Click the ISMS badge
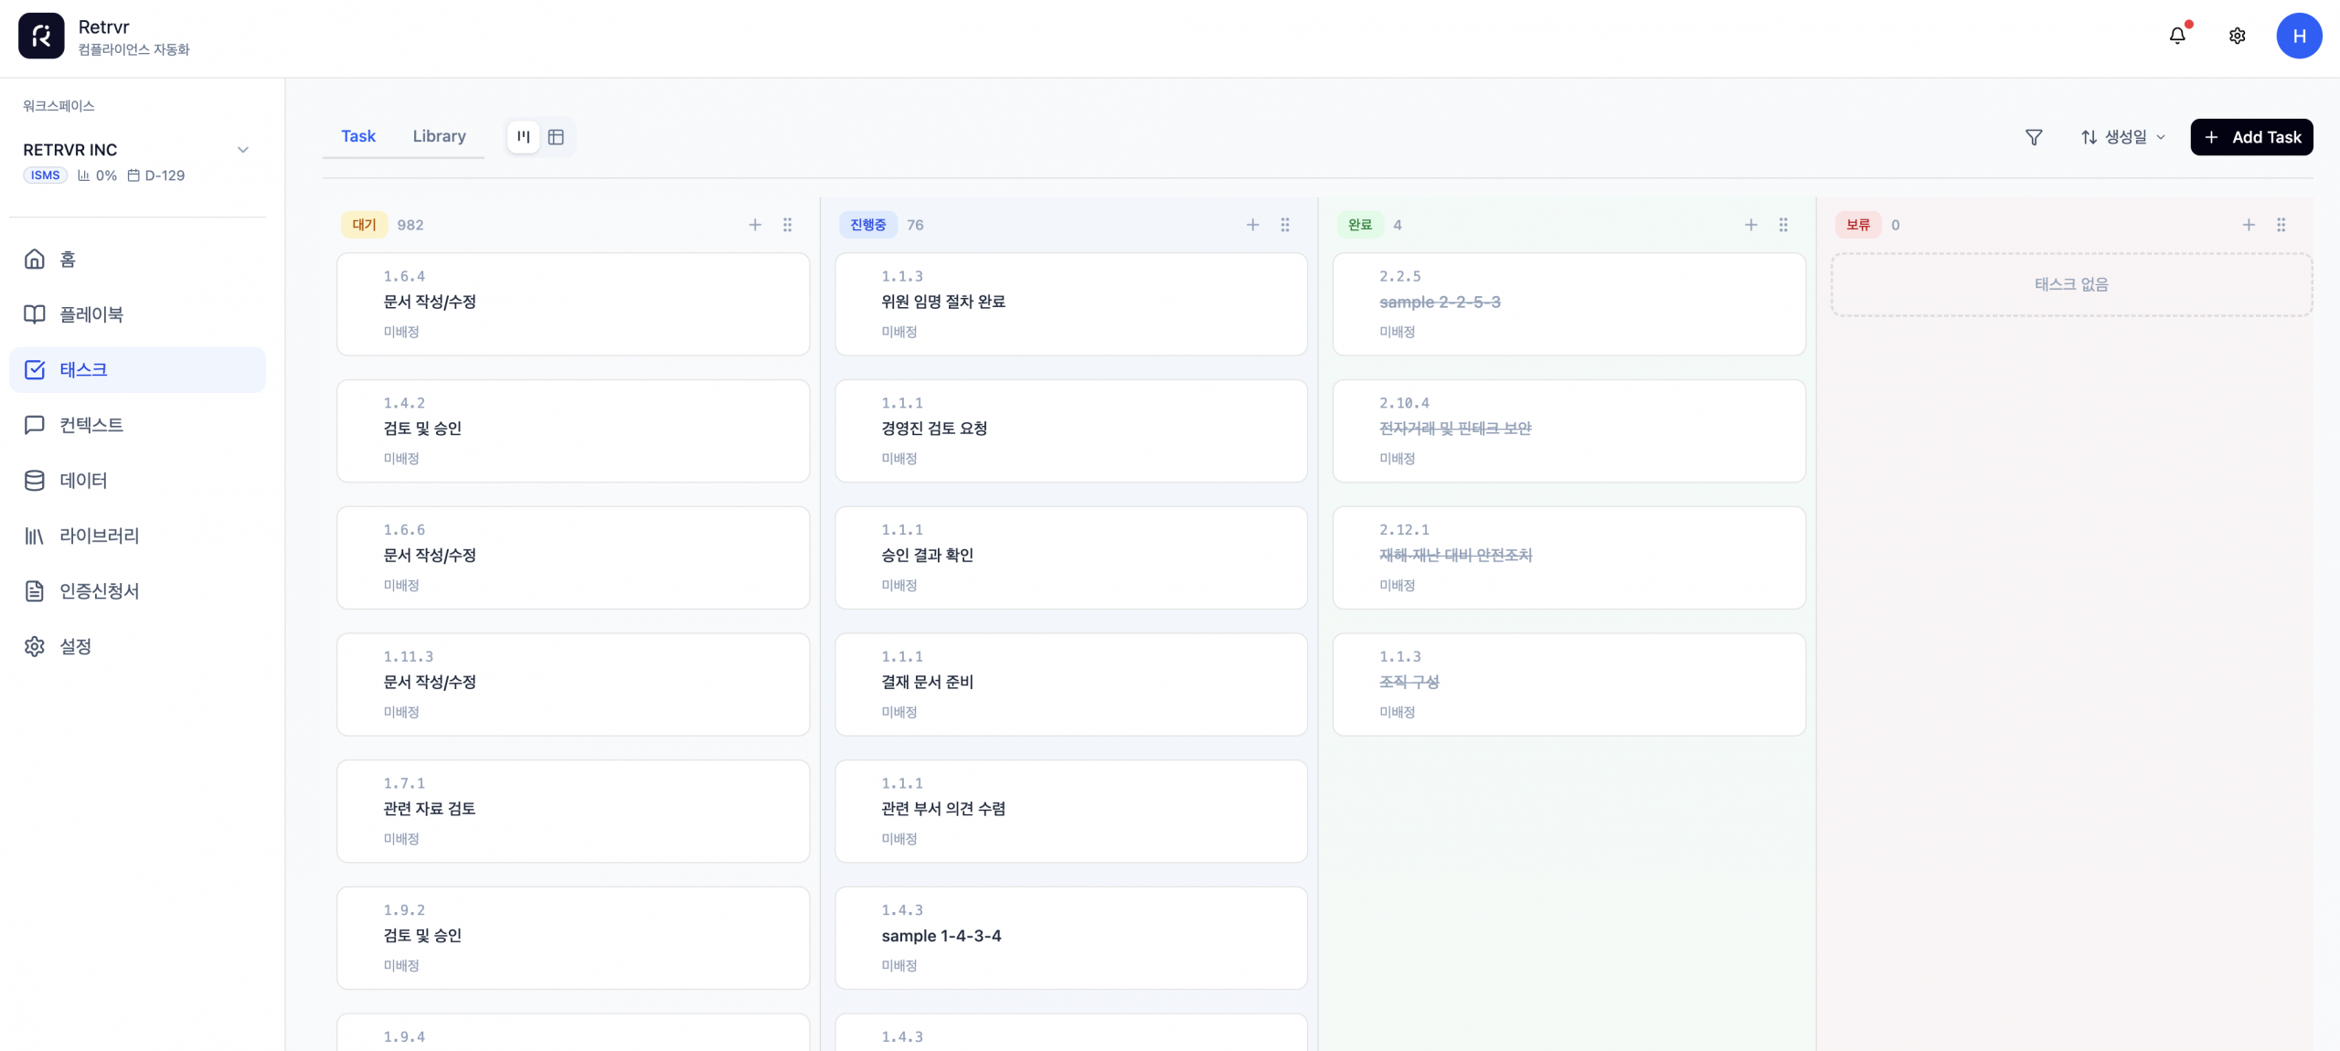 (45, 175)
